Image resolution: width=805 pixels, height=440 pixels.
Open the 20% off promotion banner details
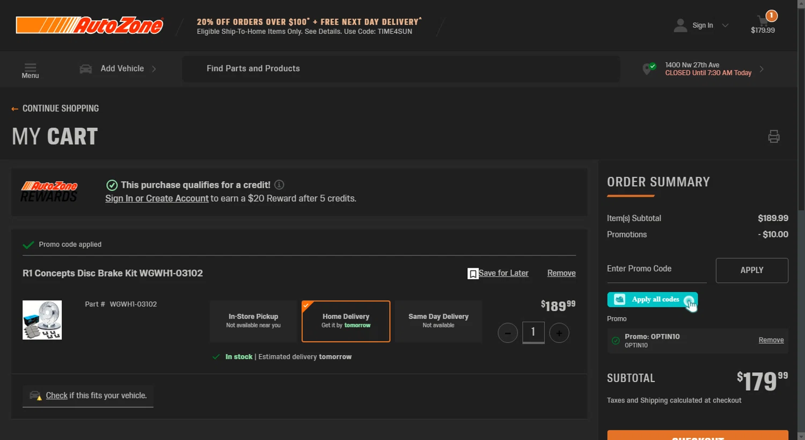click(309, 26)
